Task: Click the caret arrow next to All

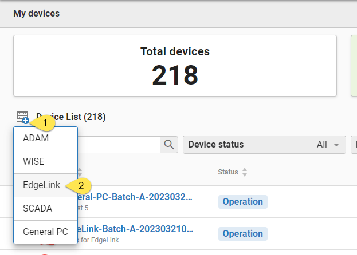Action: tap(336, 145)
